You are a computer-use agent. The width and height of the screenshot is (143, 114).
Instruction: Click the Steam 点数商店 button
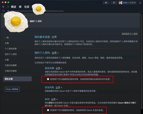coord(12,89)
